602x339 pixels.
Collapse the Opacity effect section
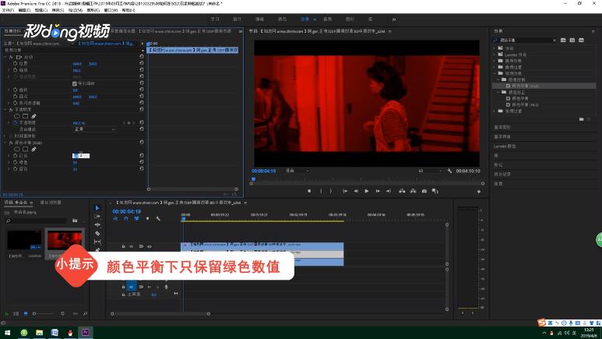point(5,110)
